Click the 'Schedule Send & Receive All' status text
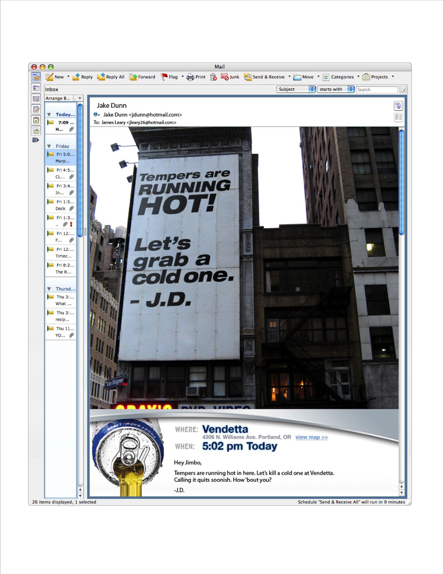Image resolution: width=443 pixels, height=574 pixels. pyautogui.click(x=351, y=502)
